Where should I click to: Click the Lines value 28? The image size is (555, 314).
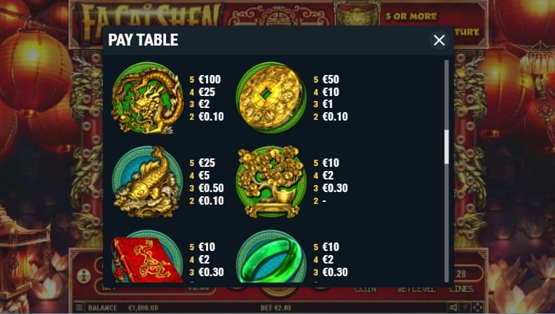461,273
